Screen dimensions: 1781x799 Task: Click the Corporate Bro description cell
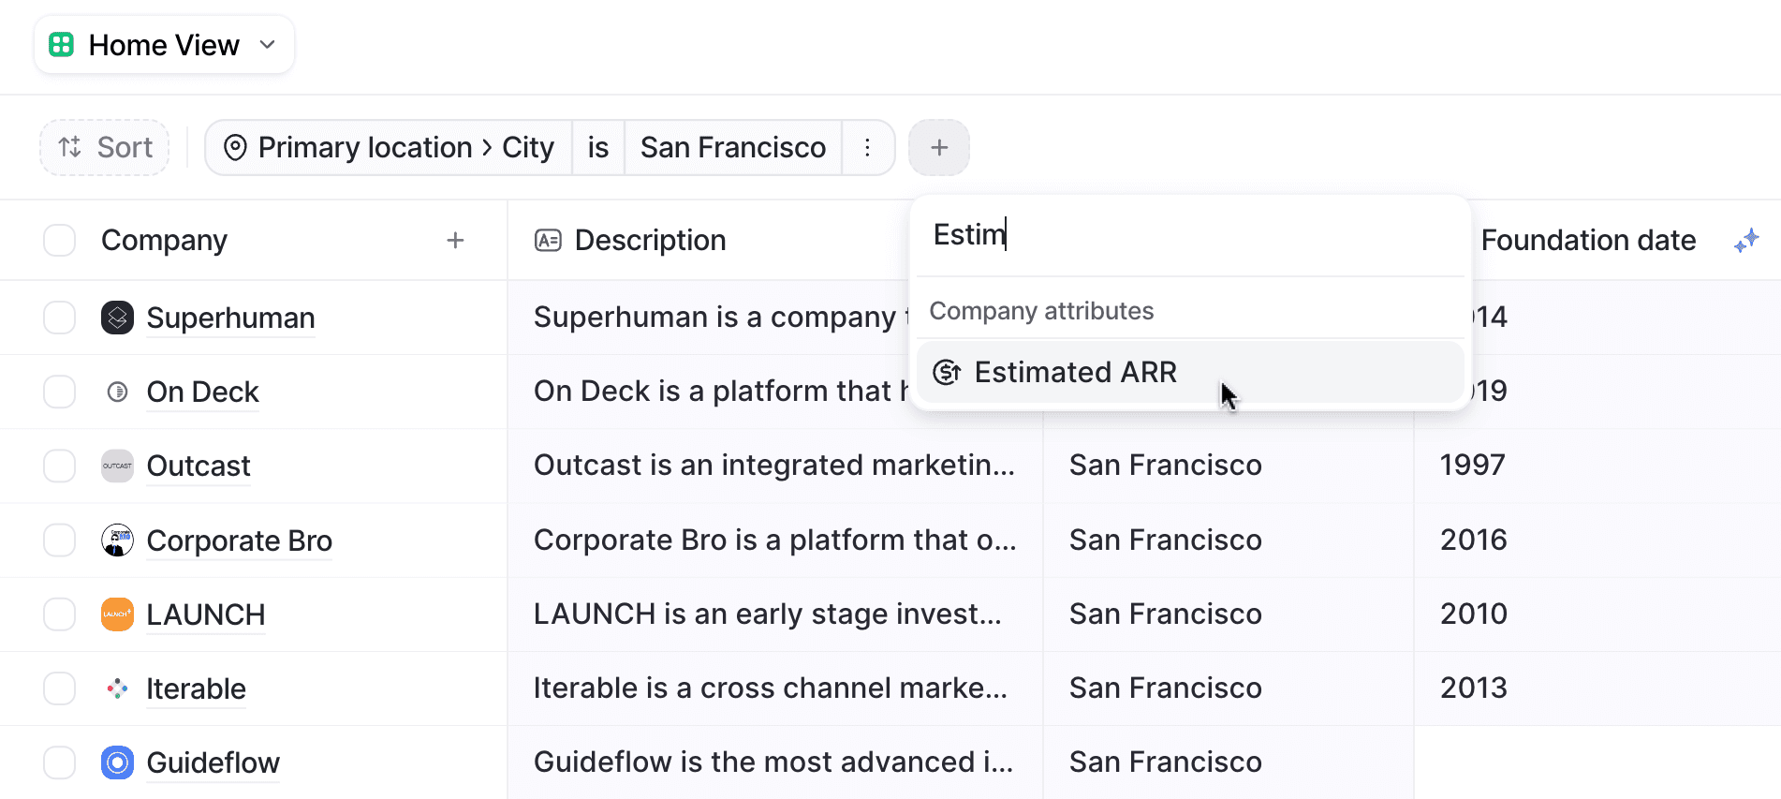775,540
